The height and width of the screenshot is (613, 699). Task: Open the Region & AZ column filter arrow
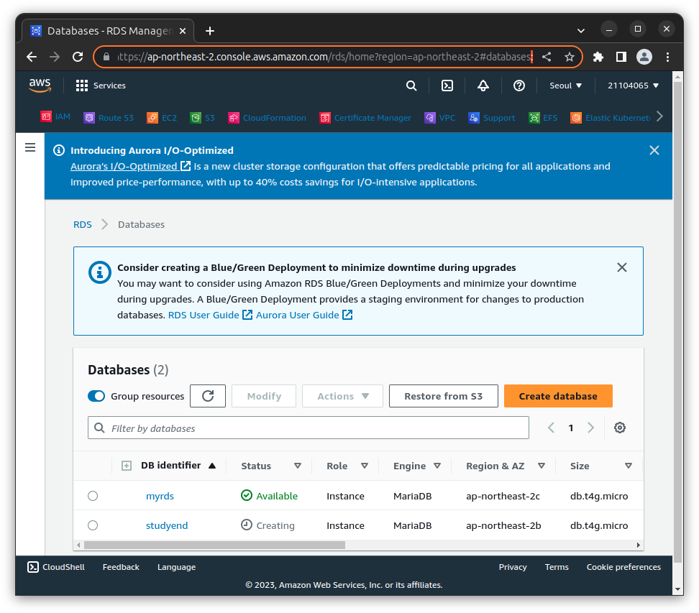(x=542, y=466)
